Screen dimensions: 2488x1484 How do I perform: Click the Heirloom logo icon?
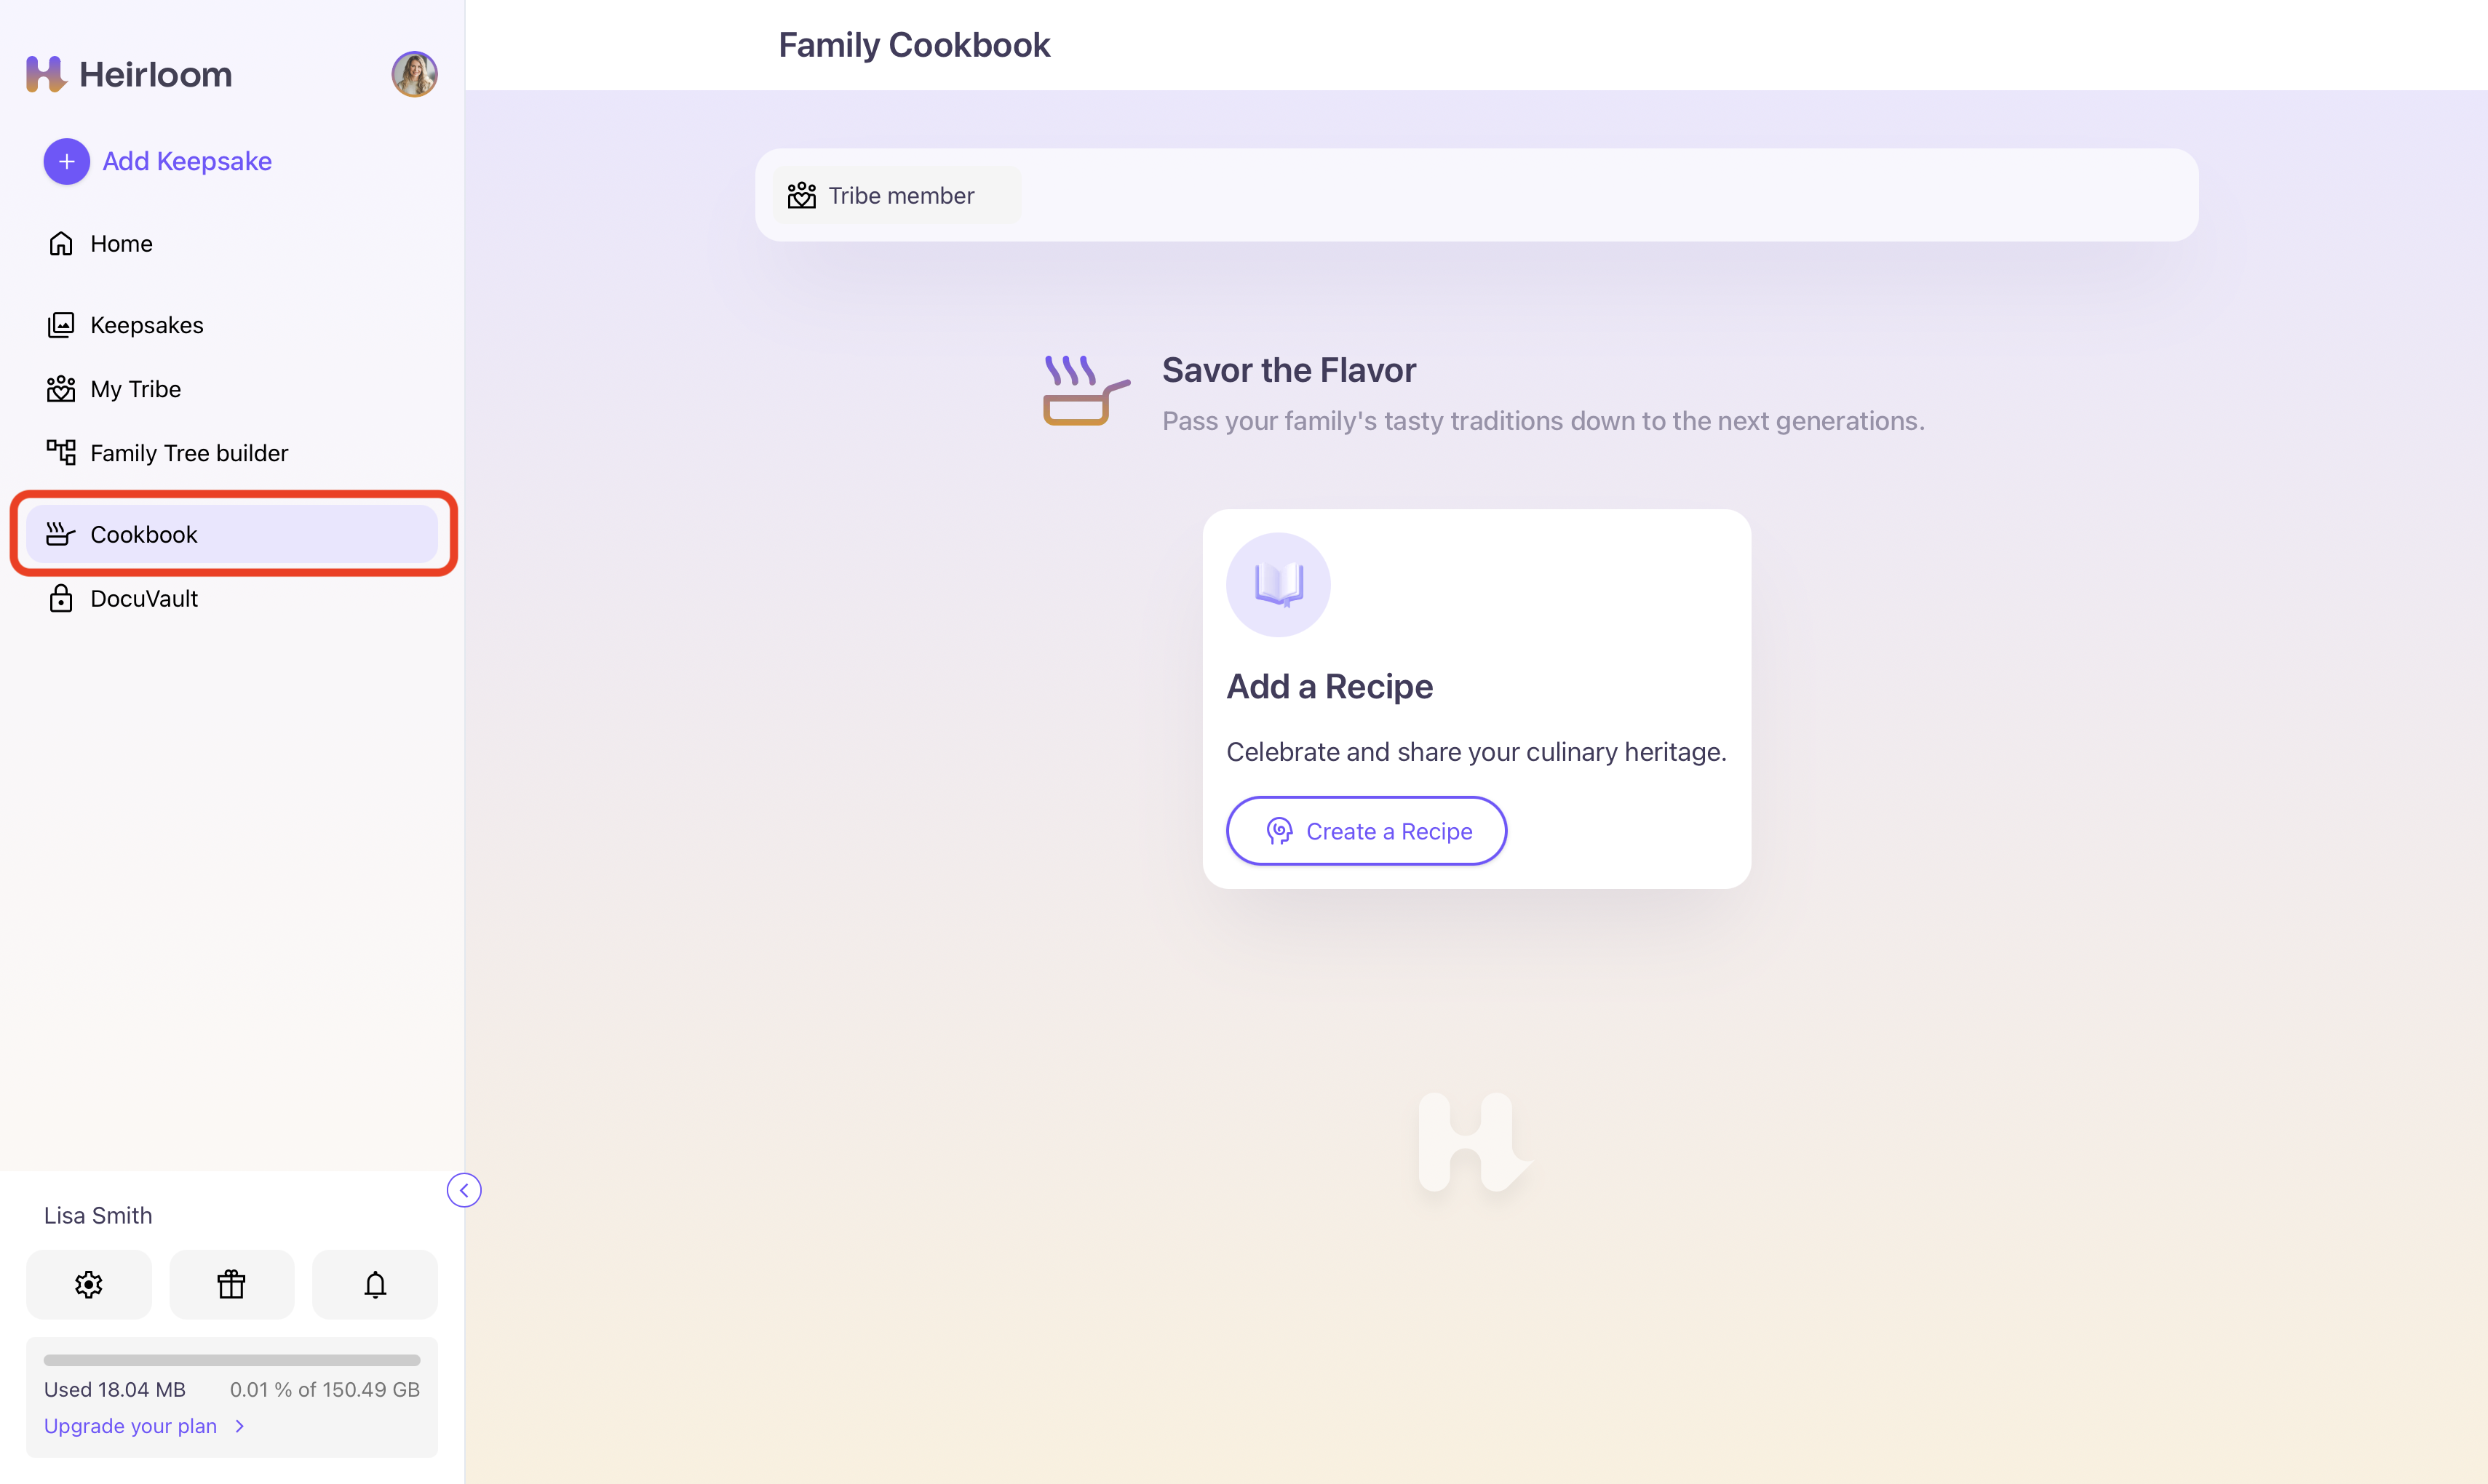coord(45,75)
